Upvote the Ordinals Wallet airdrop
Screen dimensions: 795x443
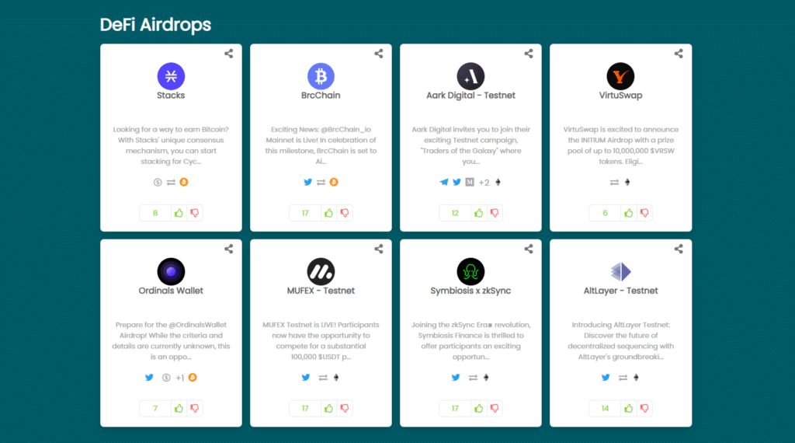[x=179, y=409]
